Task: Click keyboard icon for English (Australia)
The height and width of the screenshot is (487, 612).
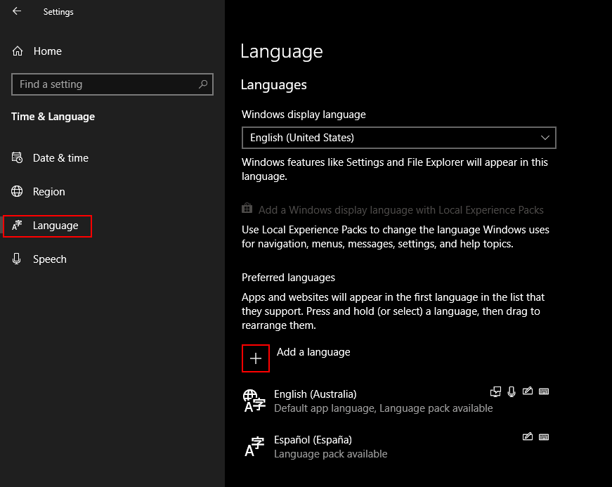Action: pos(544,391)
